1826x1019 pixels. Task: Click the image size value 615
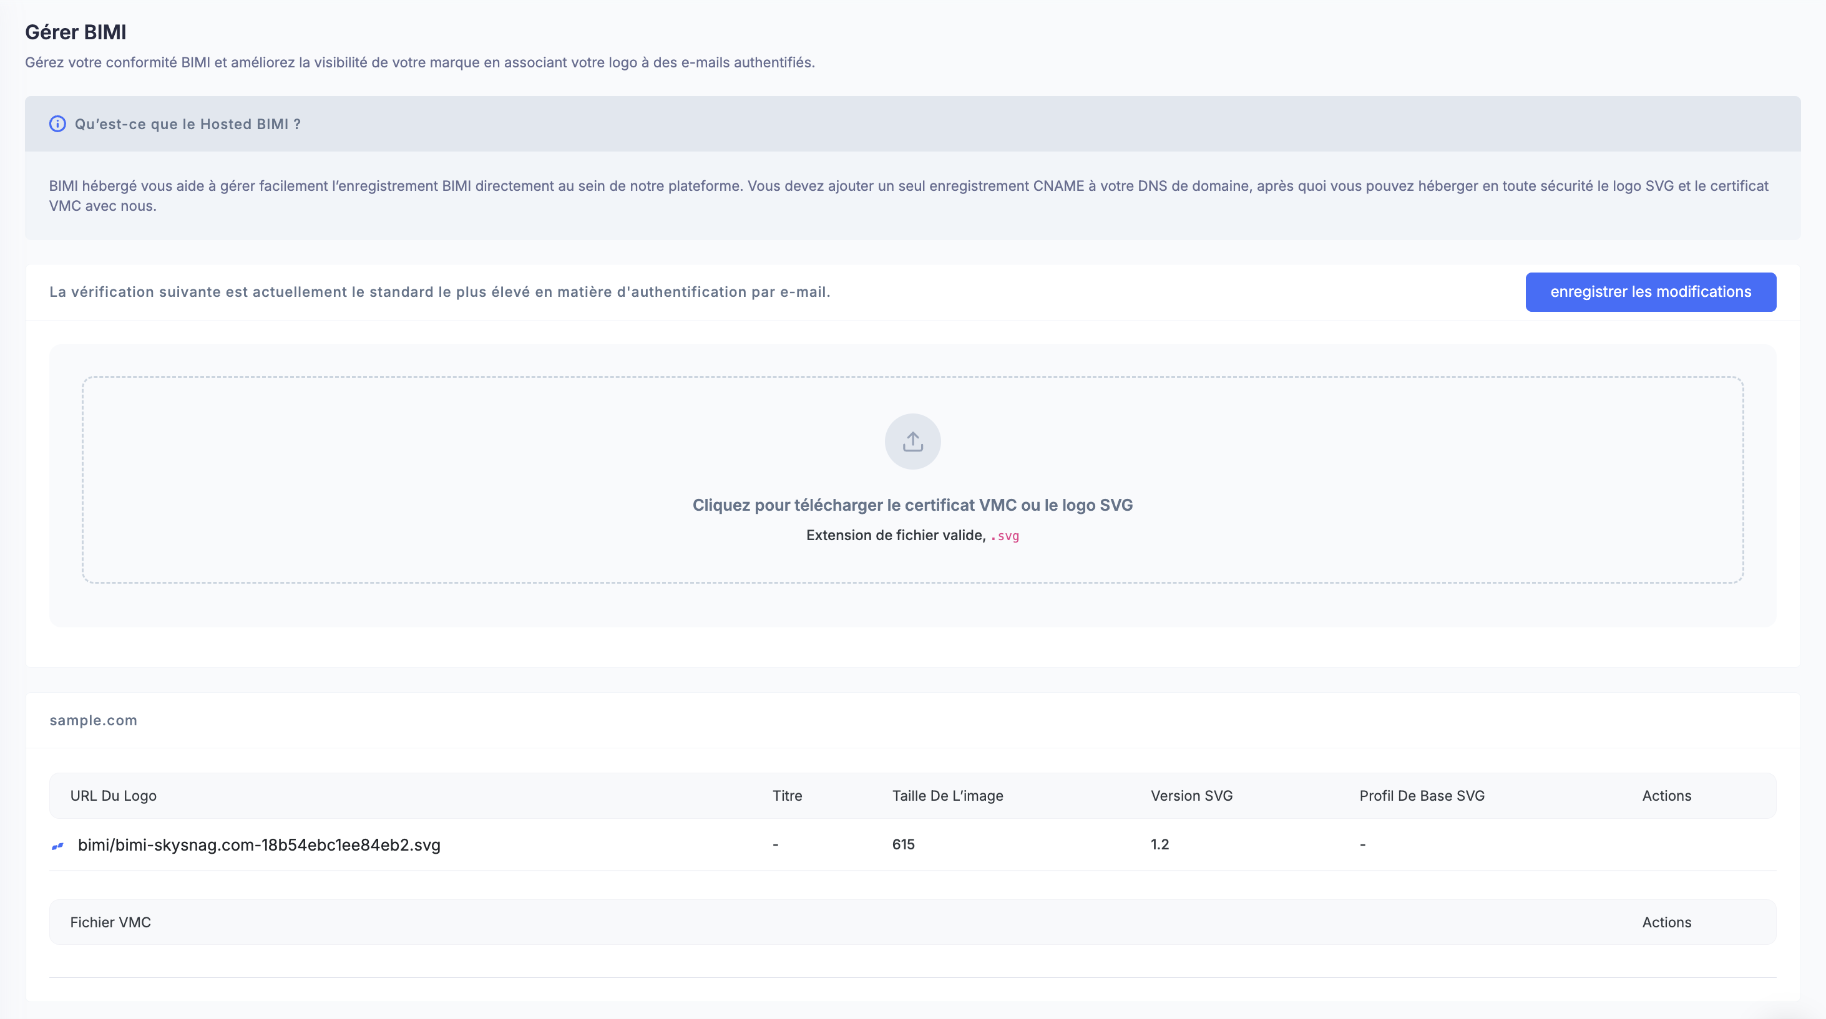coord(903,844)
